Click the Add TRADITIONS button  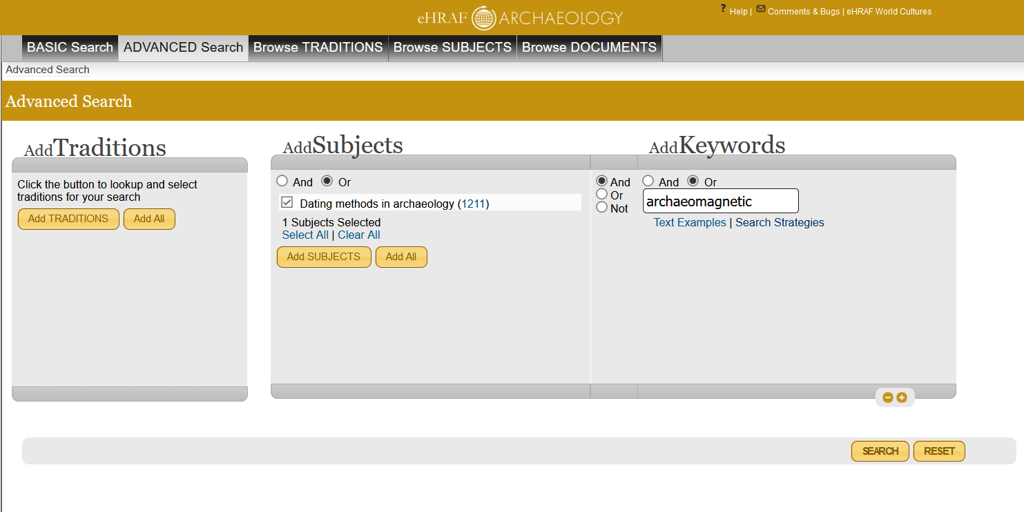[x=68, y=219]
